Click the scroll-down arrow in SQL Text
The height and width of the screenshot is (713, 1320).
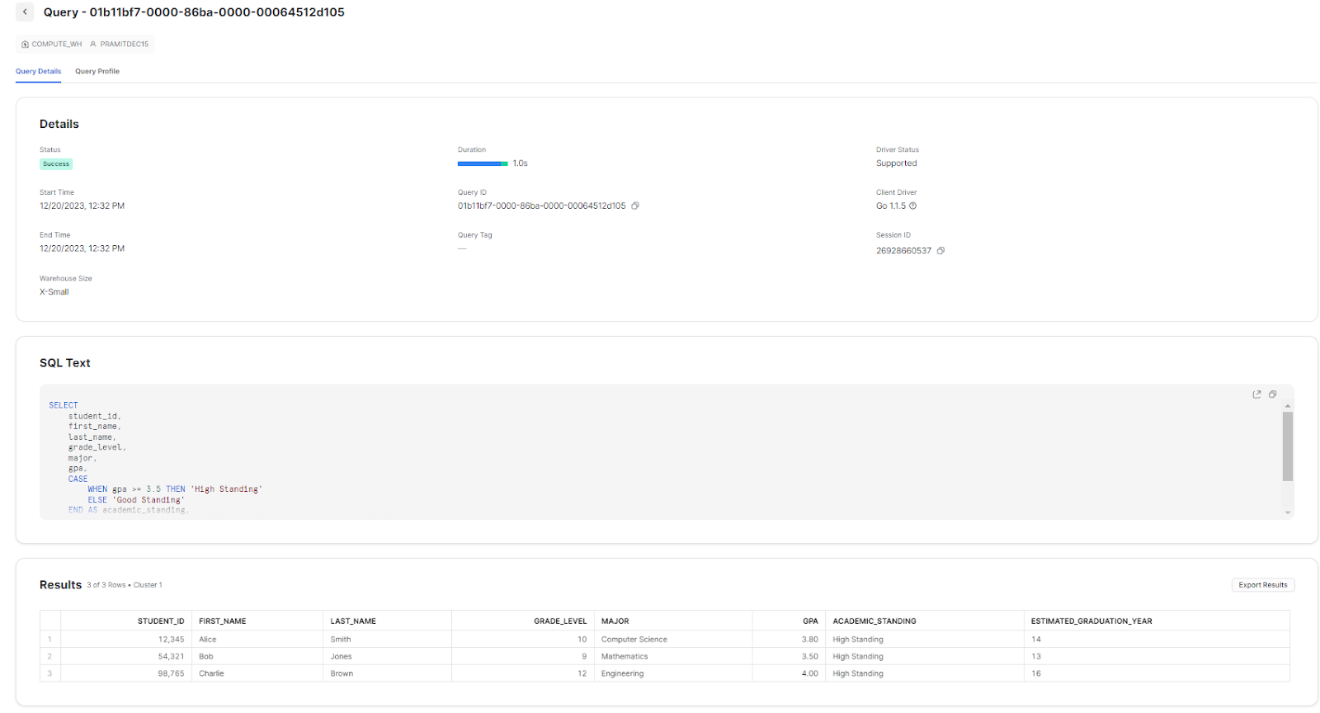[1287, 512]
